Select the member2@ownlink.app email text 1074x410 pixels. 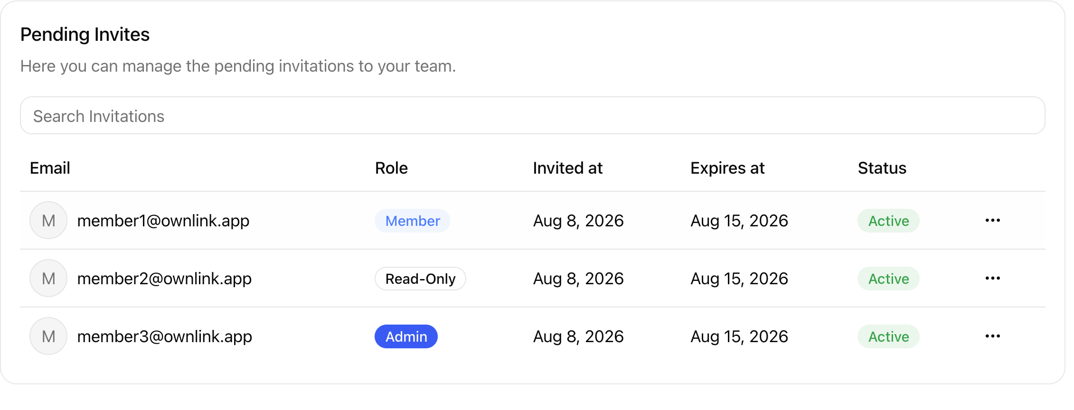(164, 279)
